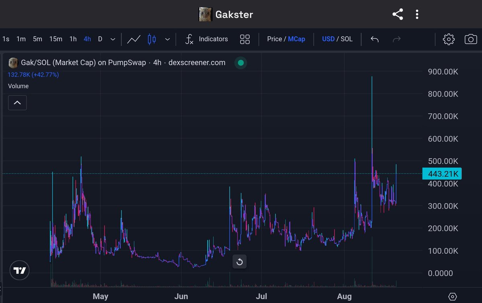The width and height of the screenshot is (482, 303).
Task: Open the chart layout grid selector
Action: coord(245,39)
